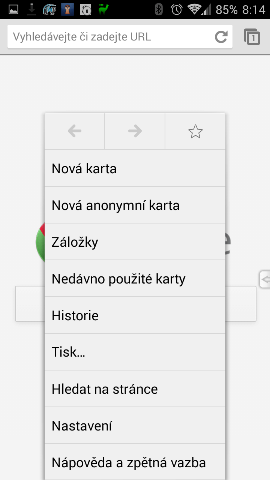Select Hledat na stránce
This screenshot has height=480, width=270.
pyautogui.click(x=135, y=388)
